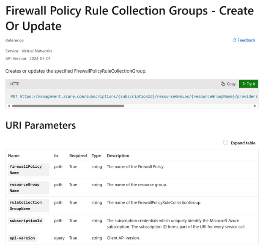The width and height of the screenshot is (271, 250).
Task: Click the green Try It button
Action: point(249,84)
